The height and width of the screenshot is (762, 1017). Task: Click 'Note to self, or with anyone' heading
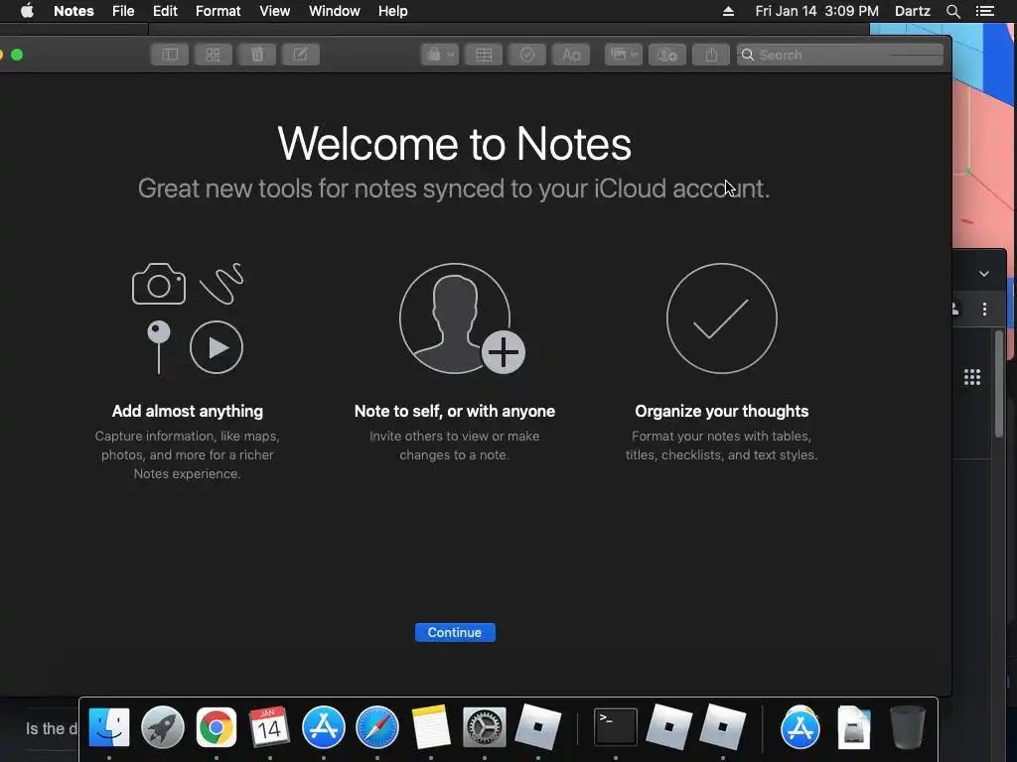(455, 411)
